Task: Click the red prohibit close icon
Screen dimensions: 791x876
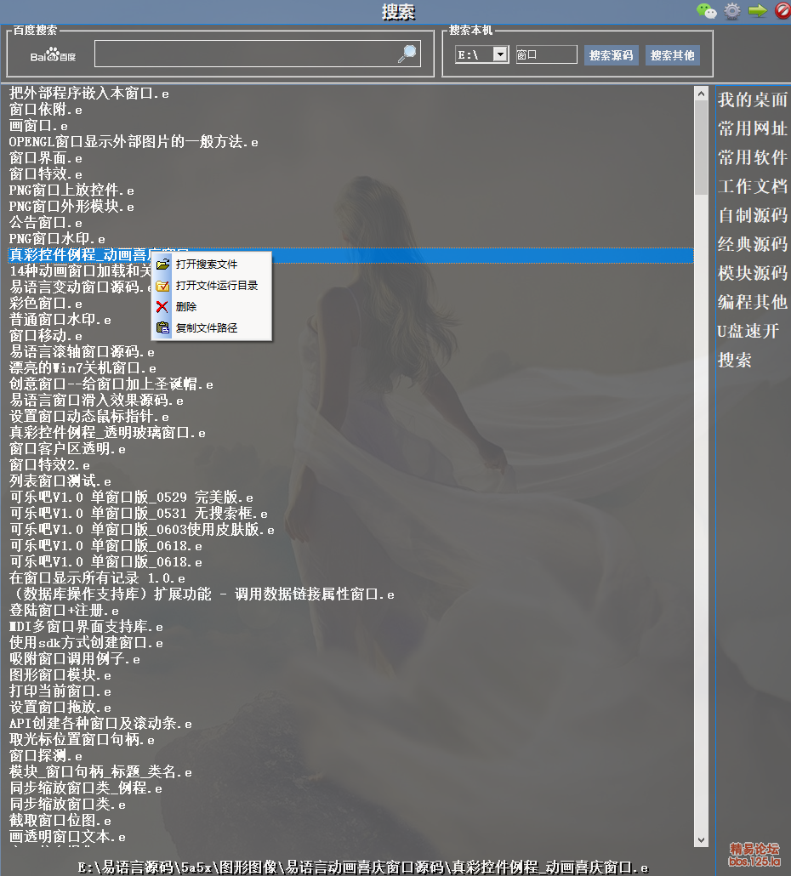Action: click(782, 11)
